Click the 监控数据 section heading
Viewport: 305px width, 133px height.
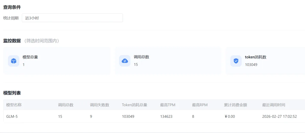[x=12, y=41]
